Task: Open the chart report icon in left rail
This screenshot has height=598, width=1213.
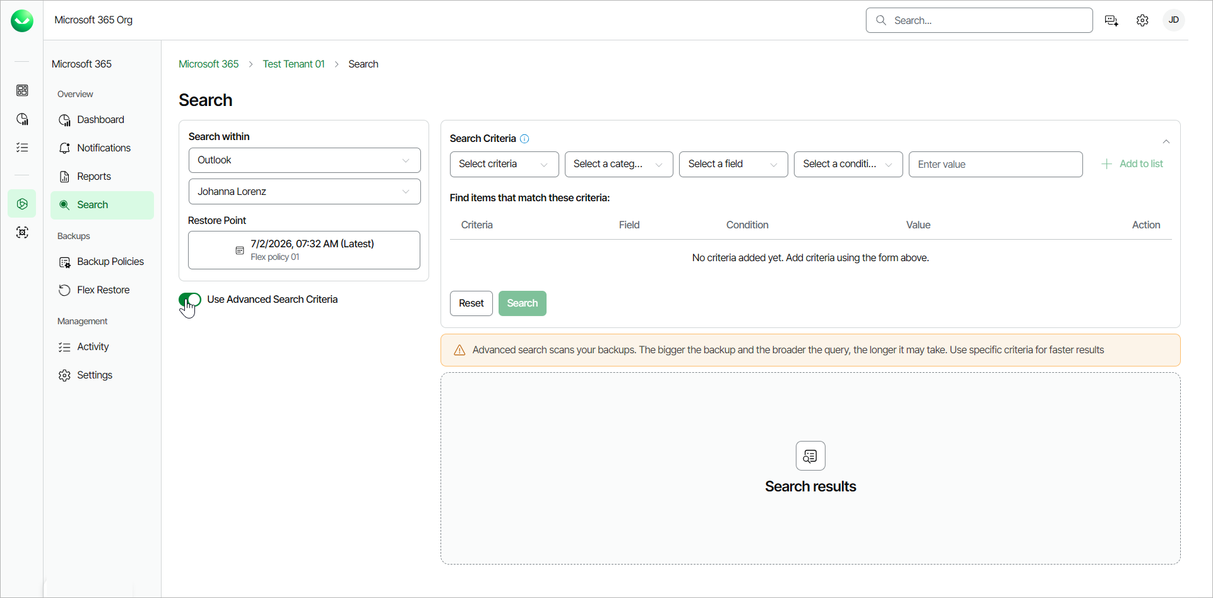Action: (22, 119)
